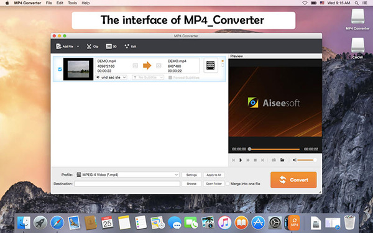Click the Add File toolbar button
The image size is (373, 233).
[x=65, y=47]
